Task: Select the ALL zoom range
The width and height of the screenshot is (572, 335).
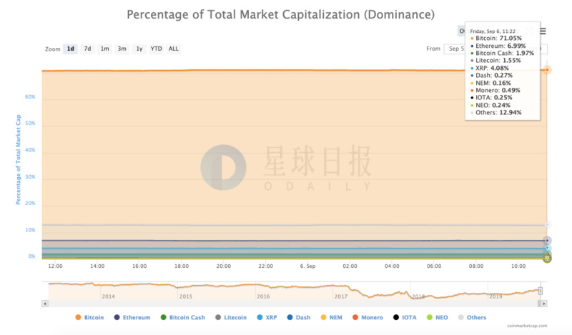Action: 173,49
